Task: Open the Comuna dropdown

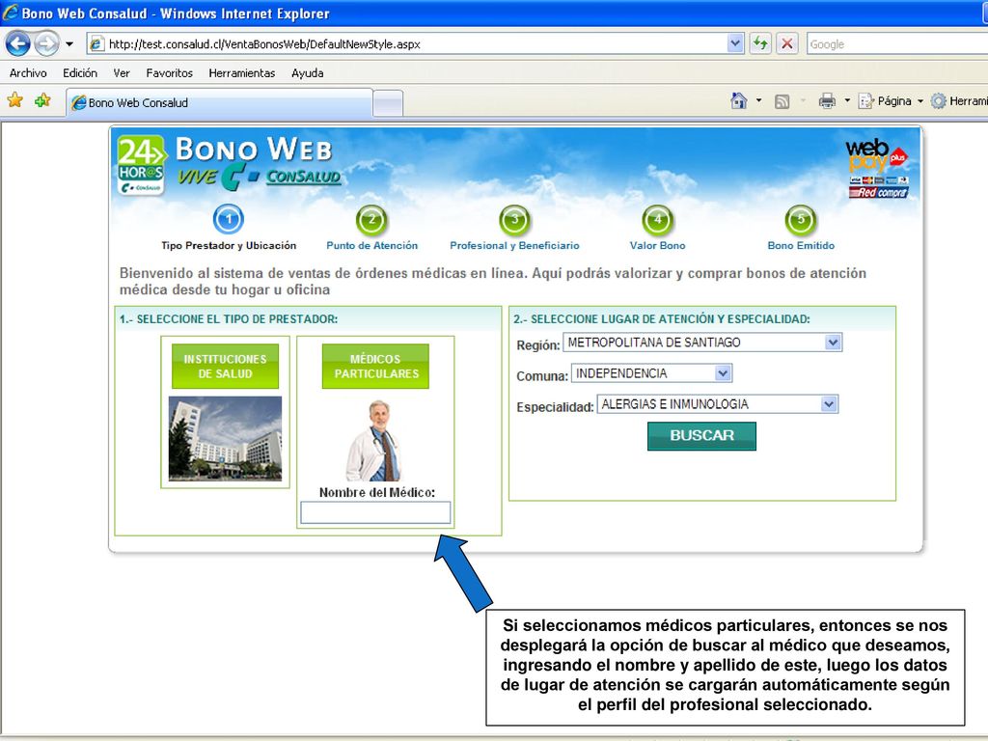Action: pyautogui.click(x=651, y=373)
